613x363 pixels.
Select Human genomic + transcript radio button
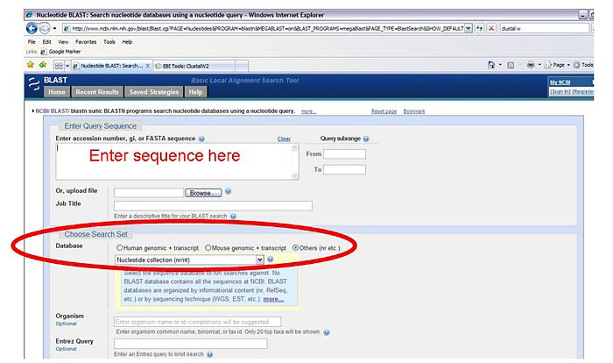click(120, 248)
